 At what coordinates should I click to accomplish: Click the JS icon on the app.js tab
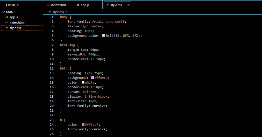click(x=78, y=5)
